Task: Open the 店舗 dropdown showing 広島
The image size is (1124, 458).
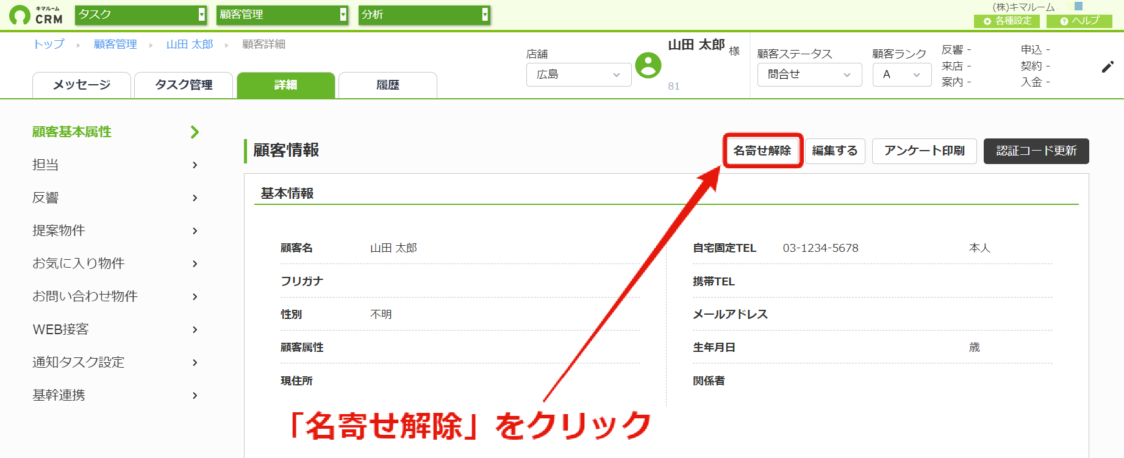Action: pos(579,74)
